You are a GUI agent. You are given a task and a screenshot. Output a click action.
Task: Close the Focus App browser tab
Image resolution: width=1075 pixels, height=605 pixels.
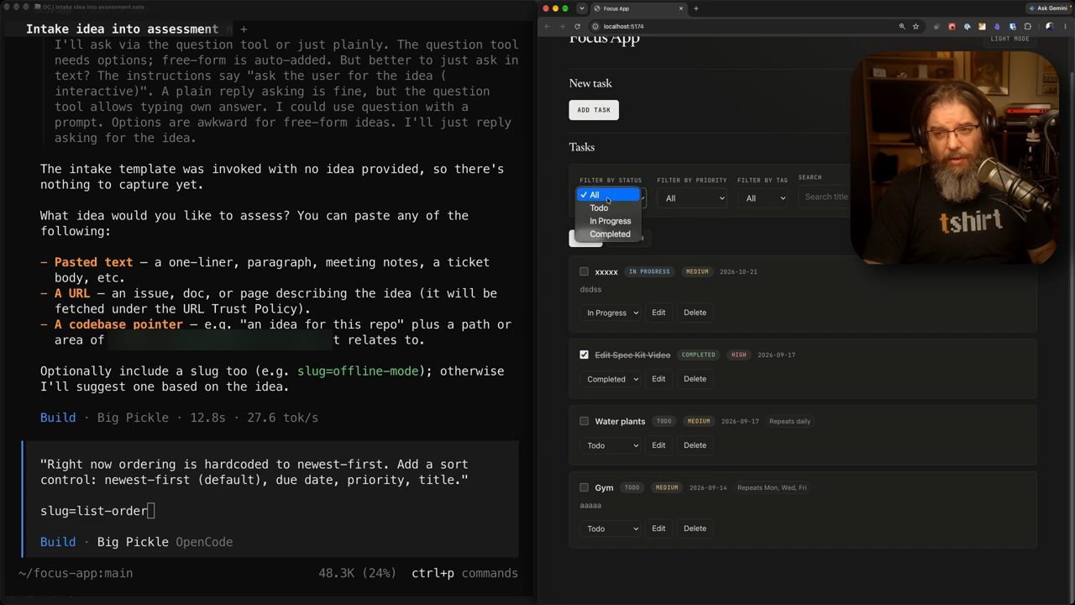[681, 8]
